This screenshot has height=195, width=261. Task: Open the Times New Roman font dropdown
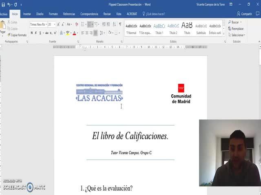click(x=45, y=24)
